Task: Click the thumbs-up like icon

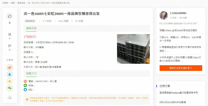Action: (x=10, y=16)
